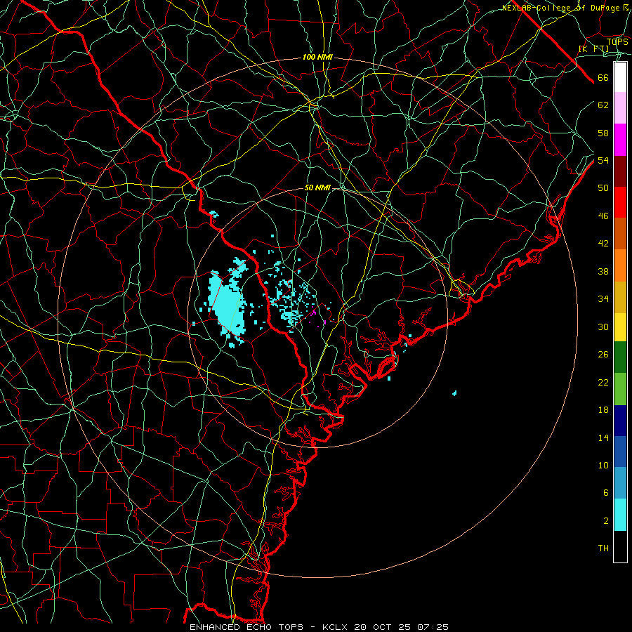632x632 pixels.
Task: Click the '[K FT]' units label
Action: [x=593, y=49]
